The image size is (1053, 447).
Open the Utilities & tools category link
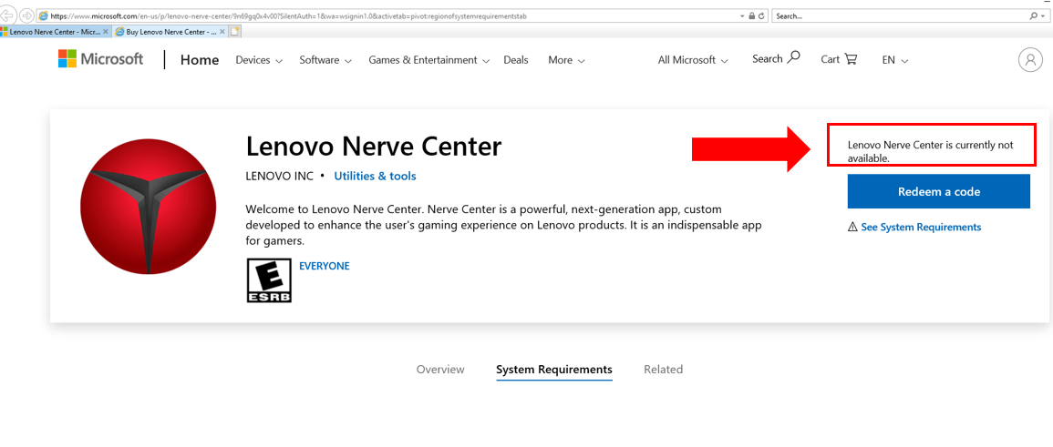[375, 177]
